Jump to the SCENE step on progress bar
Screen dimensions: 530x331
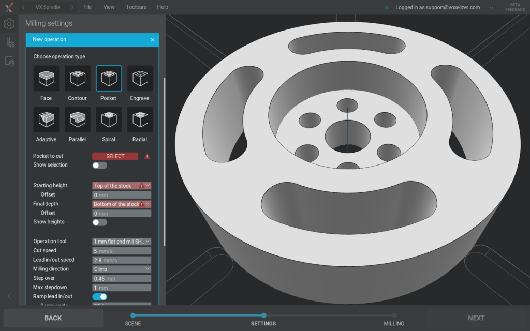click(133, 315)
